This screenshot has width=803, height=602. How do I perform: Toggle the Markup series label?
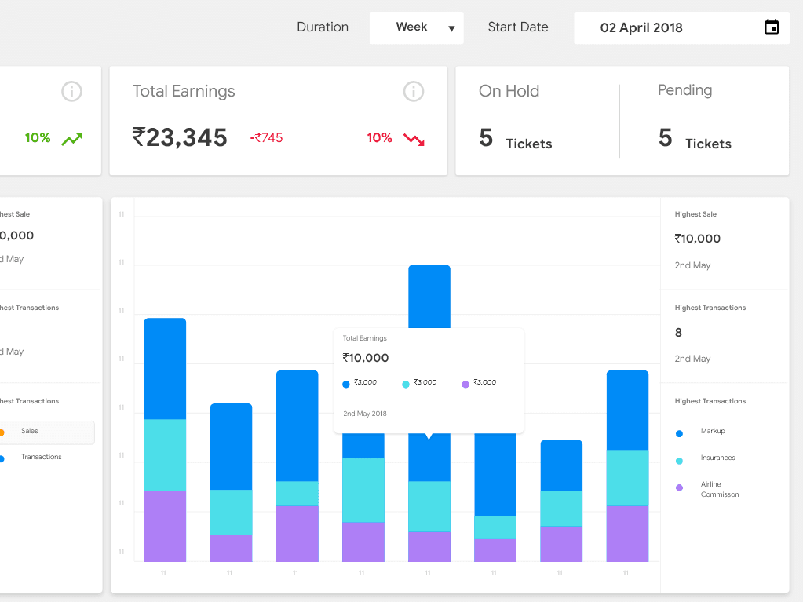click(713, 431)
